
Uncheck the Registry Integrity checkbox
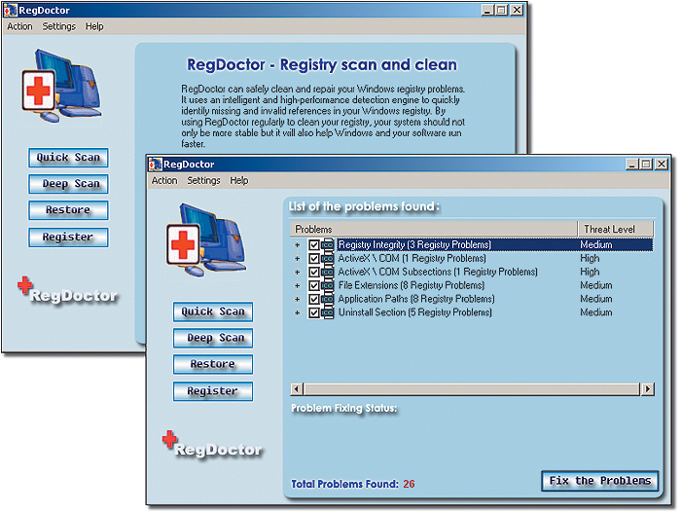[x=314, y=244]
